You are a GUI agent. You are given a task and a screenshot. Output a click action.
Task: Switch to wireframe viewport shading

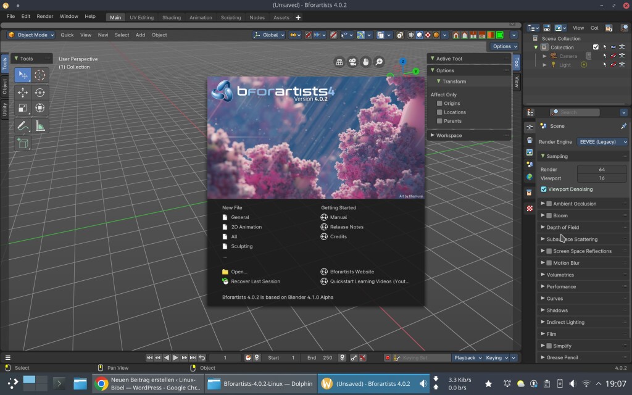pos(410,35)
